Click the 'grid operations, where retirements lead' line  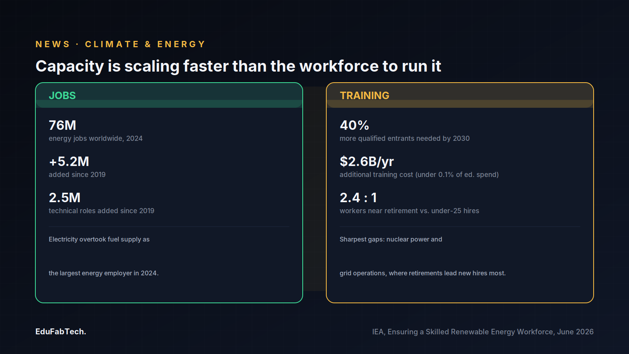423,273
